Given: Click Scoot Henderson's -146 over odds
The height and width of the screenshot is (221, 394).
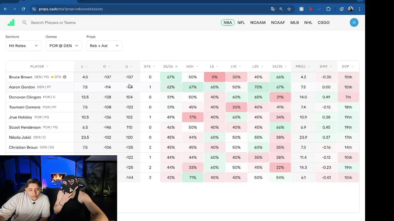Looking at the screenshot, I should (x=107, y=127).
